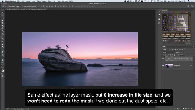Select the Eyedropper tool
This screenshot has width=195, height=110.
click(2, 26)
